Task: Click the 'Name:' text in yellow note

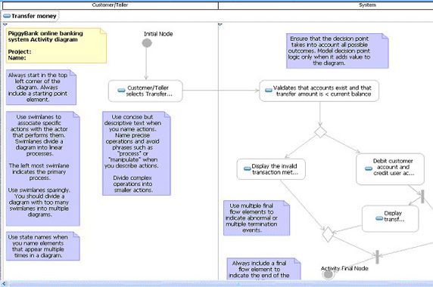Action: click(17, 58)
